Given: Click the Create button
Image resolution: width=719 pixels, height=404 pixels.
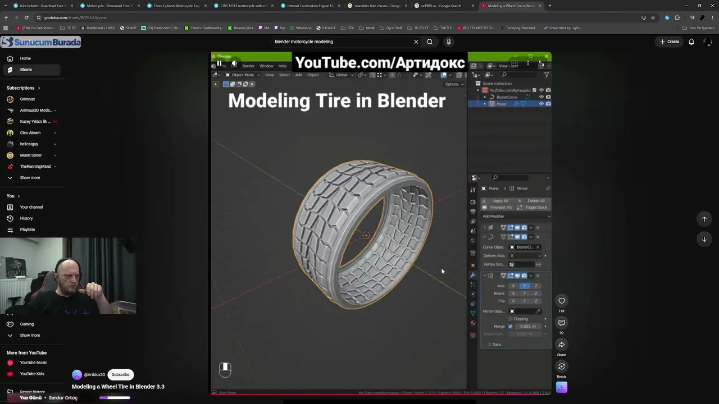Looking at the screenshot, I should pos(670,42).
